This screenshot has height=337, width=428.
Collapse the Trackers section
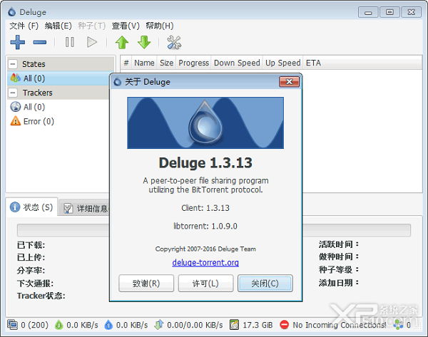13,93
